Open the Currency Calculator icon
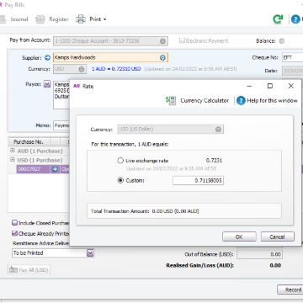Image resolution: width=303 pixels, height=303 pixels. click(x=171, y=100)
